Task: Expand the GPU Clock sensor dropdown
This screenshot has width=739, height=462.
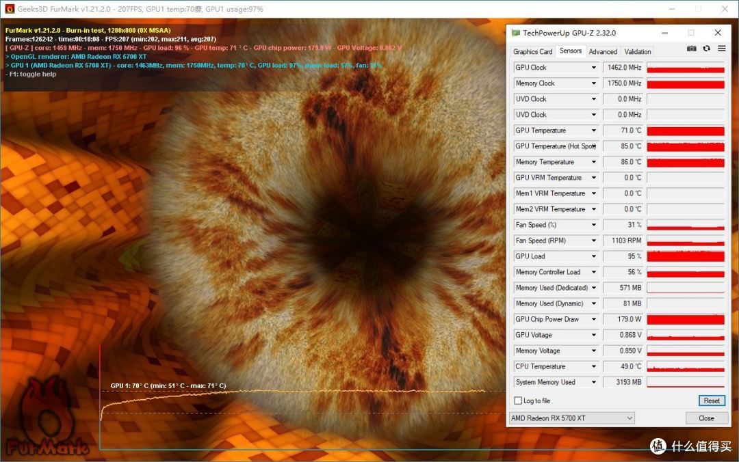Action: coord(594,68)
